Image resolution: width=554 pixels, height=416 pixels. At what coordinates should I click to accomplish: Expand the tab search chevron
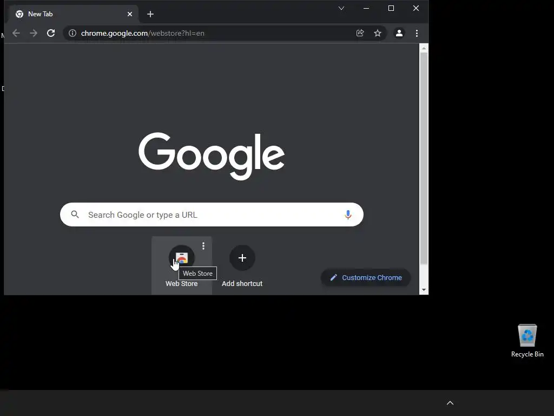(x=341, y=8)
